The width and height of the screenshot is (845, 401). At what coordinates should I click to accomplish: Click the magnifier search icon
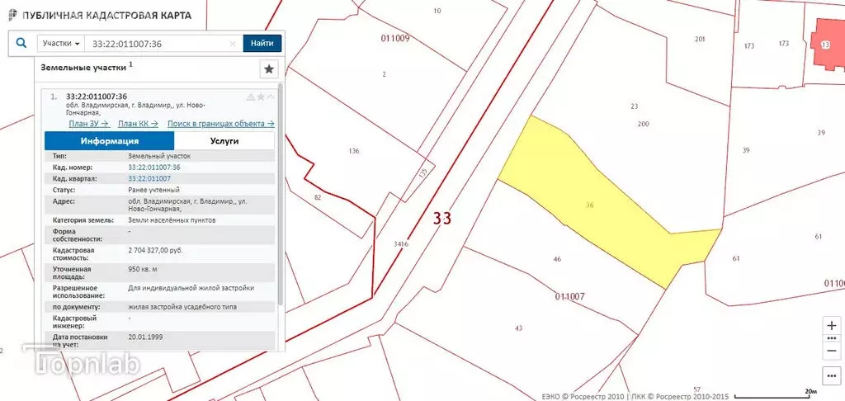tap(21, 43)
